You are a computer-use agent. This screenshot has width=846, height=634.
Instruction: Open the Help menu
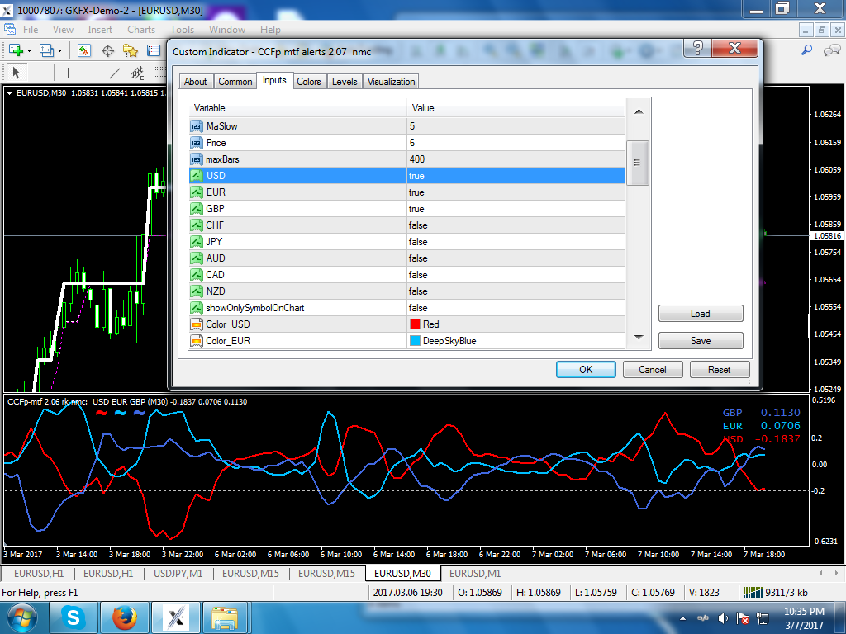click(x=270, y=30)
